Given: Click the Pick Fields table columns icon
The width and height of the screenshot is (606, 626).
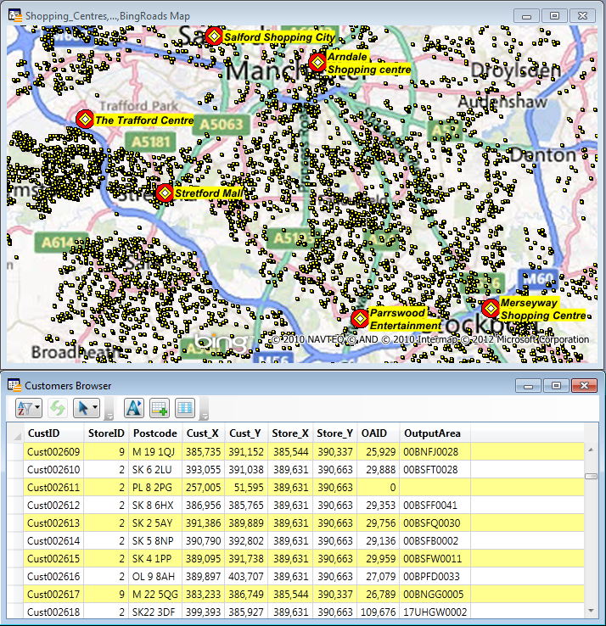Looking at the screenshot, I should tap(185, 408).
